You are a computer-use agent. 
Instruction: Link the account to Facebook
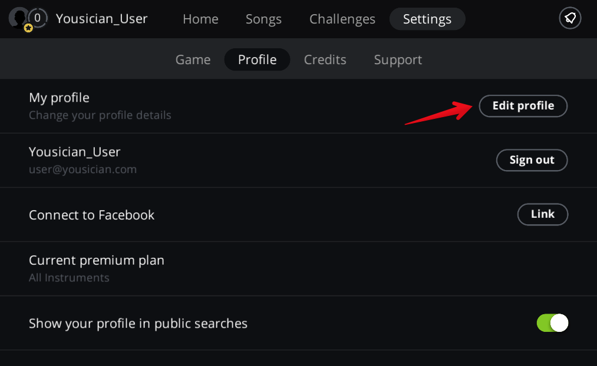coord(542,214)
